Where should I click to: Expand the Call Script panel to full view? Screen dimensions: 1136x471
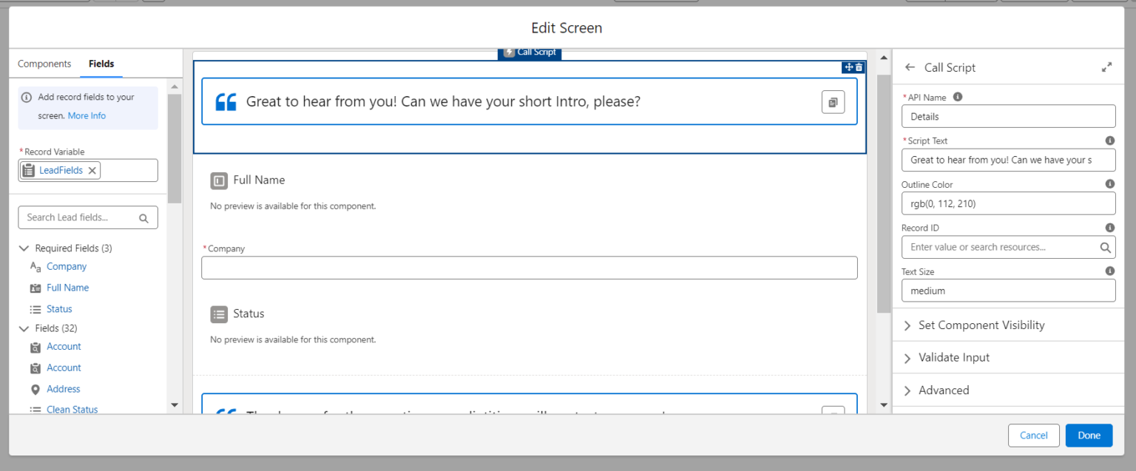pyautogui.click(x=1106, y=66)
